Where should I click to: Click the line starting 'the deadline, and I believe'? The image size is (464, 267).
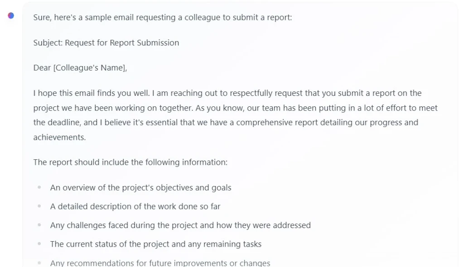[x=226, y=122]
